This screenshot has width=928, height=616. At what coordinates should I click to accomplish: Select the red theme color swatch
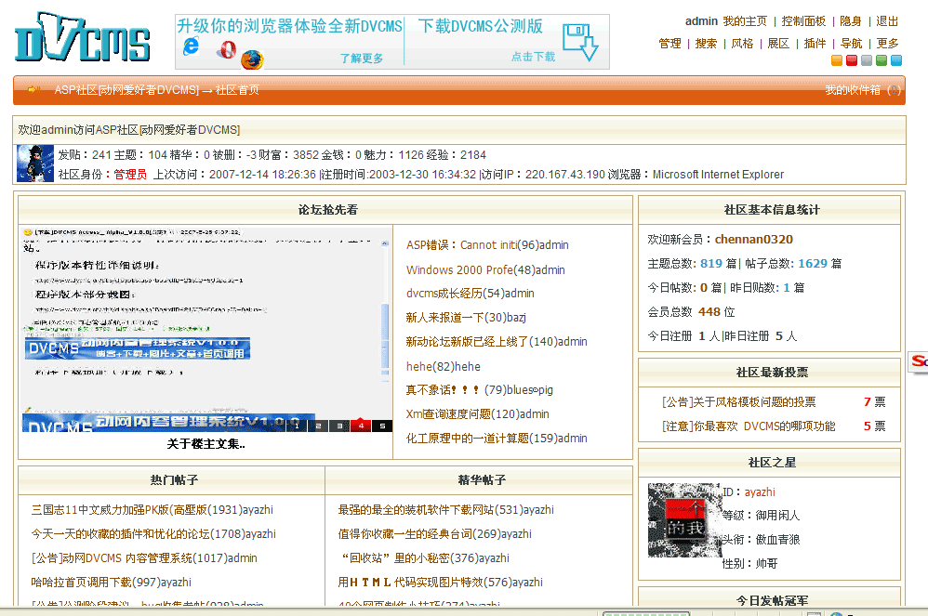coord(852,60)
